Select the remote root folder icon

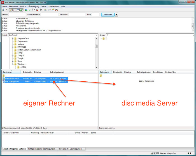(x=103, y=39)
